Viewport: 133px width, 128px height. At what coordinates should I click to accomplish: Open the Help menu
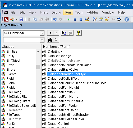121,12
